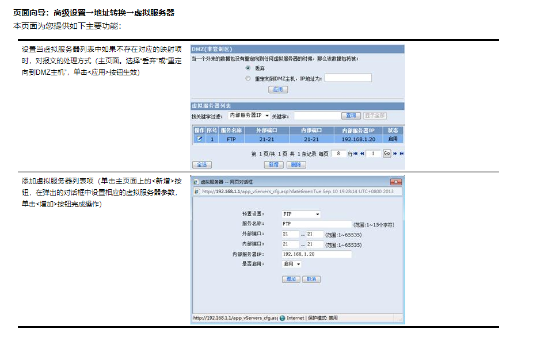
Task: Click the Internet globe icon in status bar
Action: coord(283,318)
